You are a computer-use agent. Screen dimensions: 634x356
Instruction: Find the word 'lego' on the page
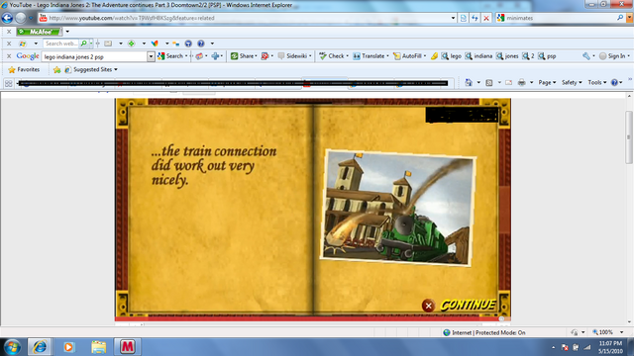[x=452, y=56]
